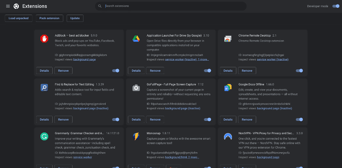Image resolution: width=342 pixels, height=168 pixels.
Task: Open Details for Application Launcher For Drive
Action: click(x=136, y=71)
